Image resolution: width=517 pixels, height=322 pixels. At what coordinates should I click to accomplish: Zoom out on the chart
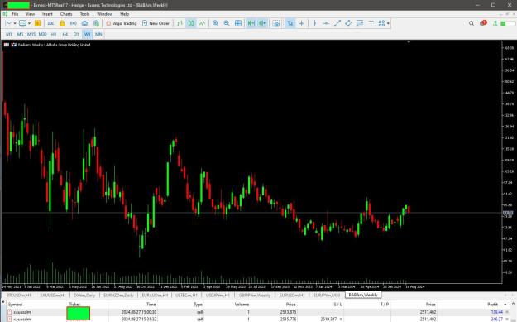pos(227,23)
